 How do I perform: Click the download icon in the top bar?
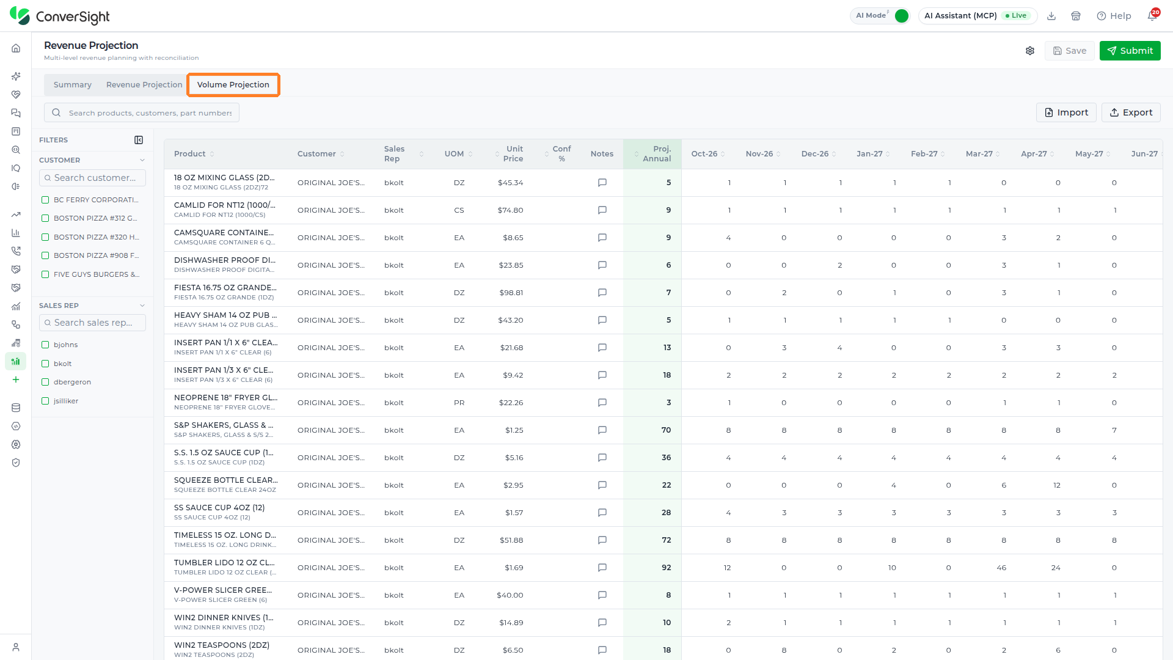[x=1051, y=16]
